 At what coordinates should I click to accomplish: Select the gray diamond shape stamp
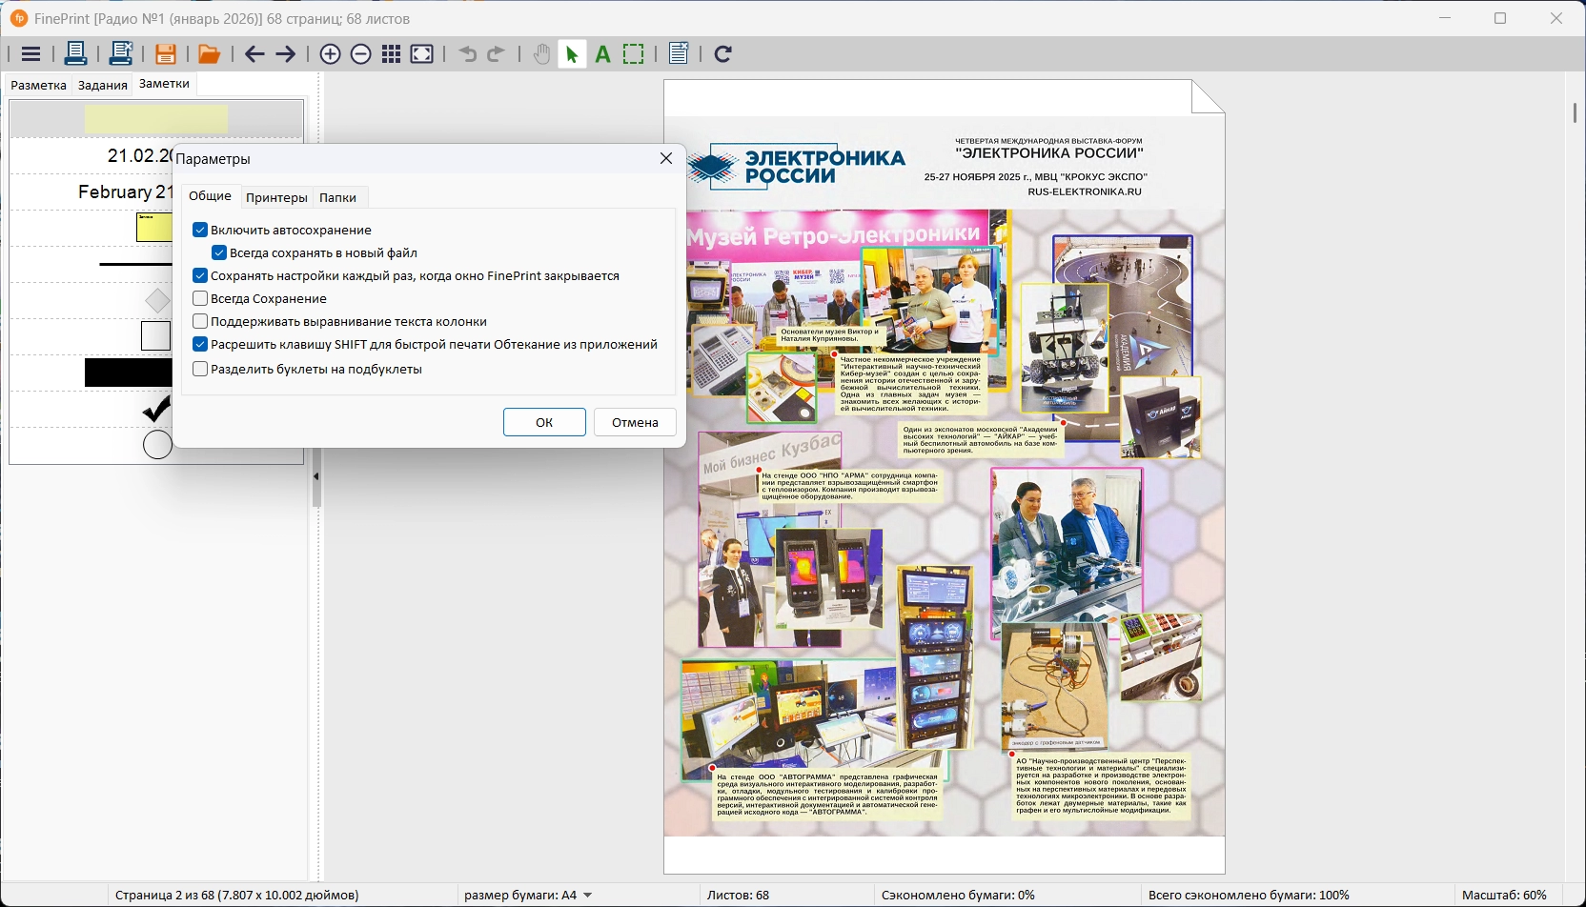(x=158, y=301)
